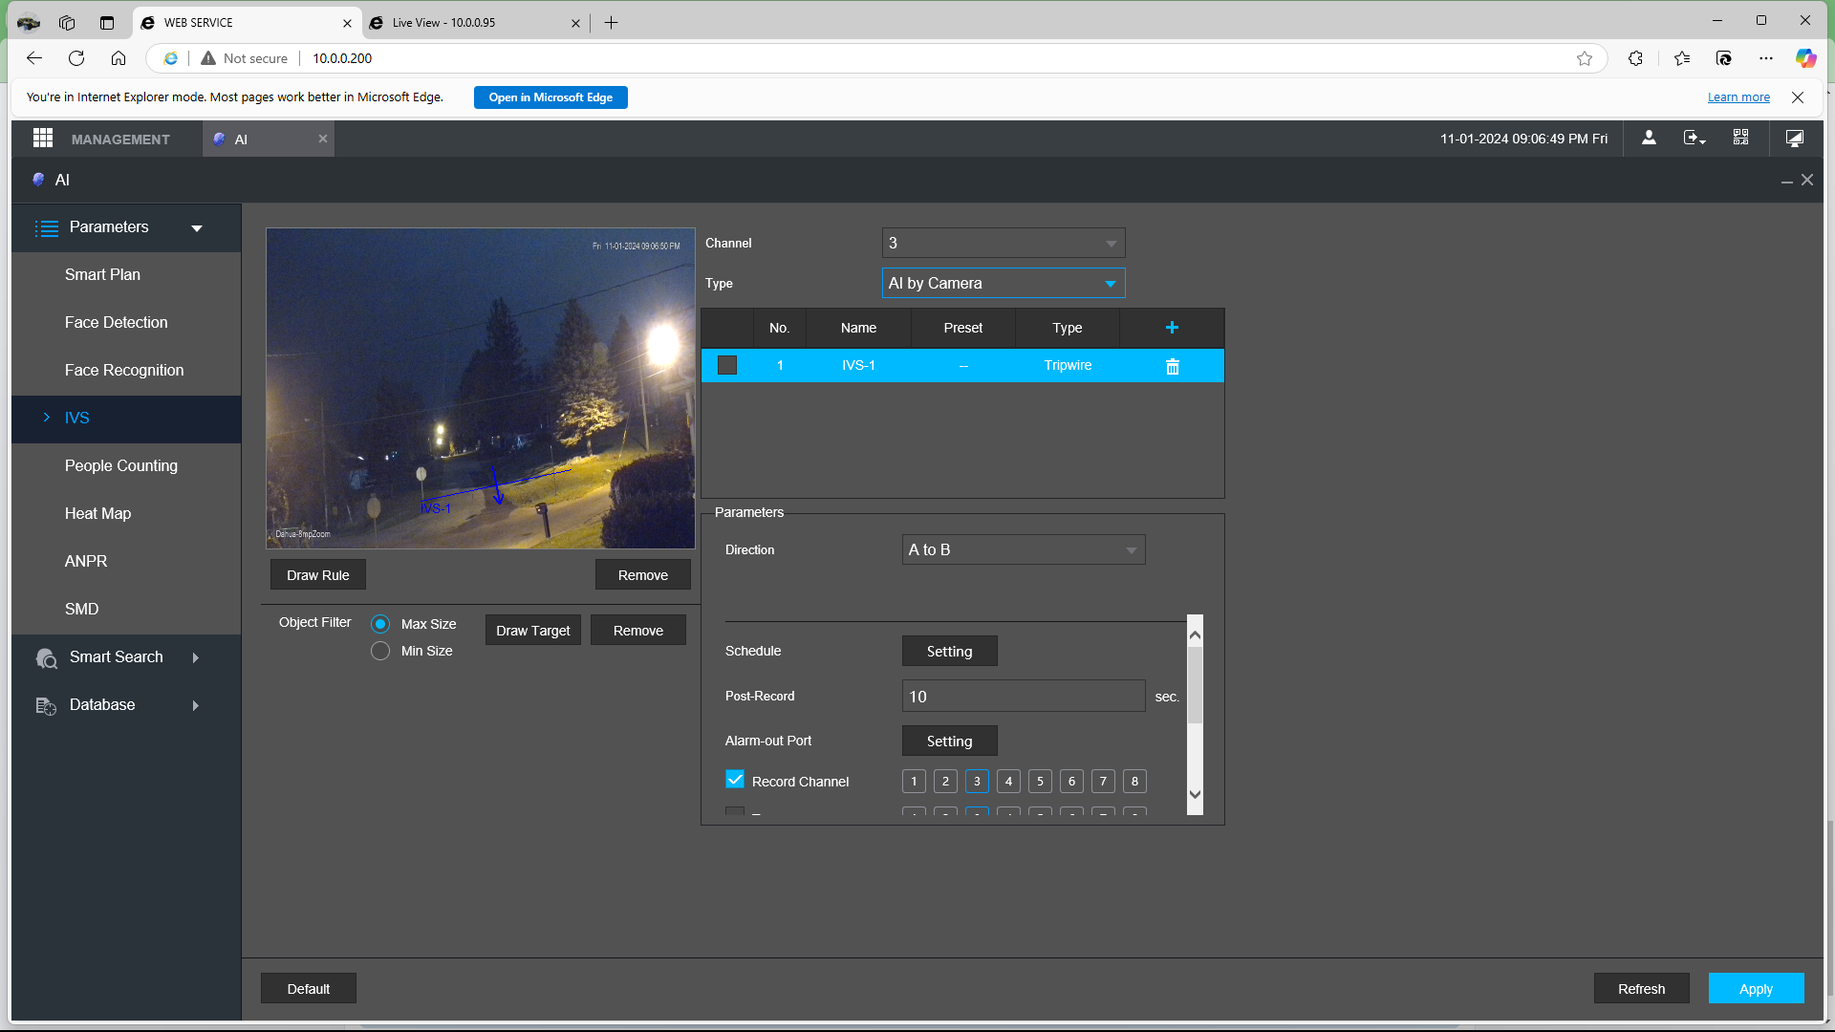Screen dimensions: 1835x1032
Task: Click the Schedule Setting button
Action: pos(950,652)
